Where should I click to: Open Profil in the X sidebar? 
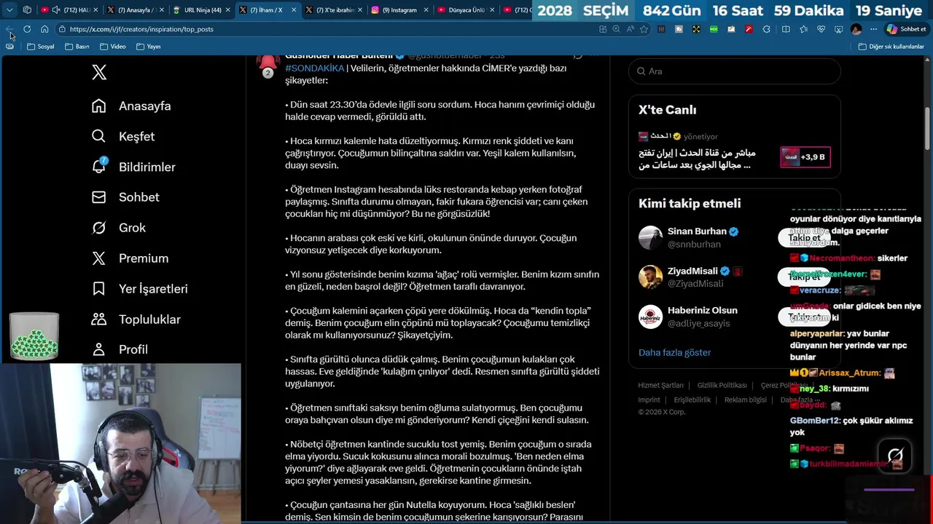120,349
